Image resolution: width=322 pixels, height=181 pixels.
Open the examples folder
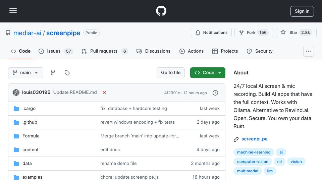(33, 177)
